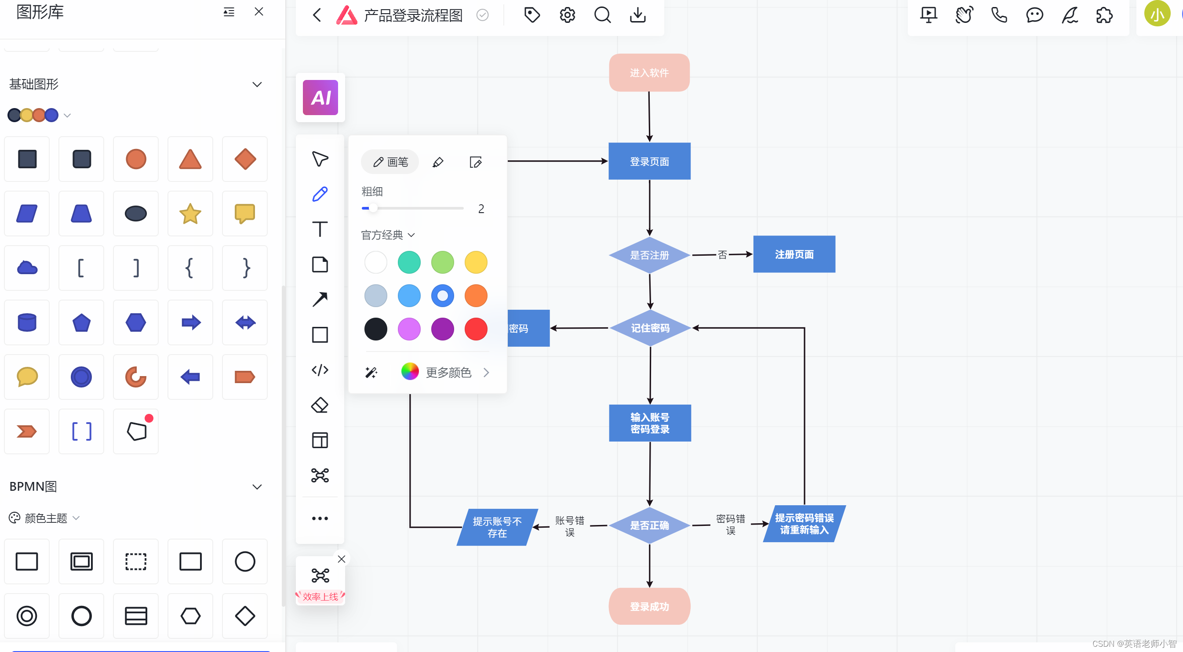
Task: Pick the arrow connector tool
Action: [320, 299]
